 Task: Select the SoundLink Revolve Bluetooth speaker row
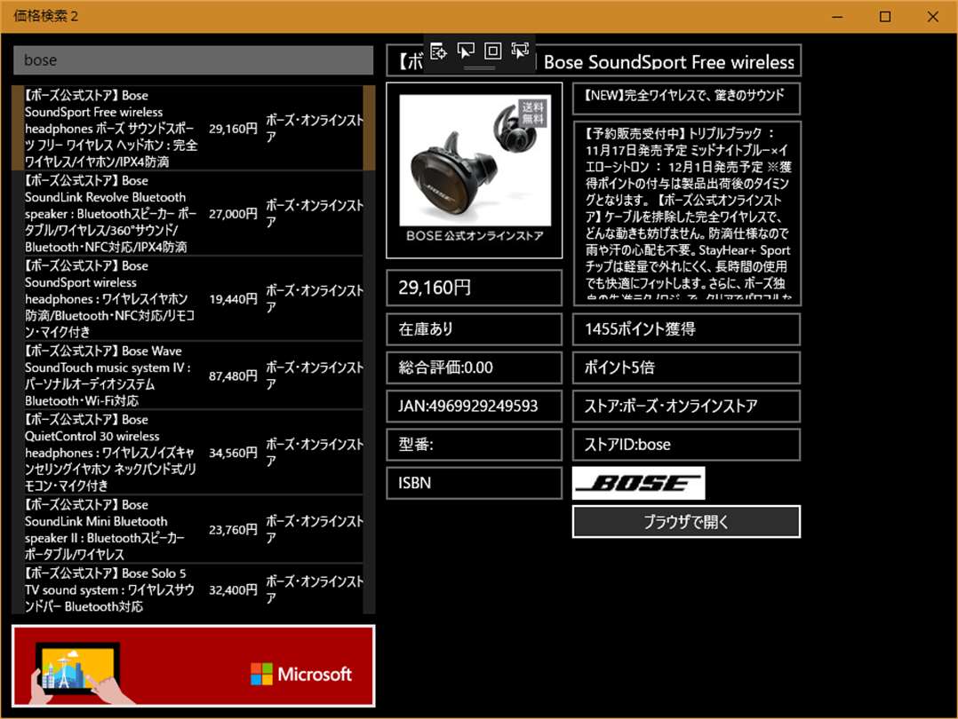click(193, 214)
